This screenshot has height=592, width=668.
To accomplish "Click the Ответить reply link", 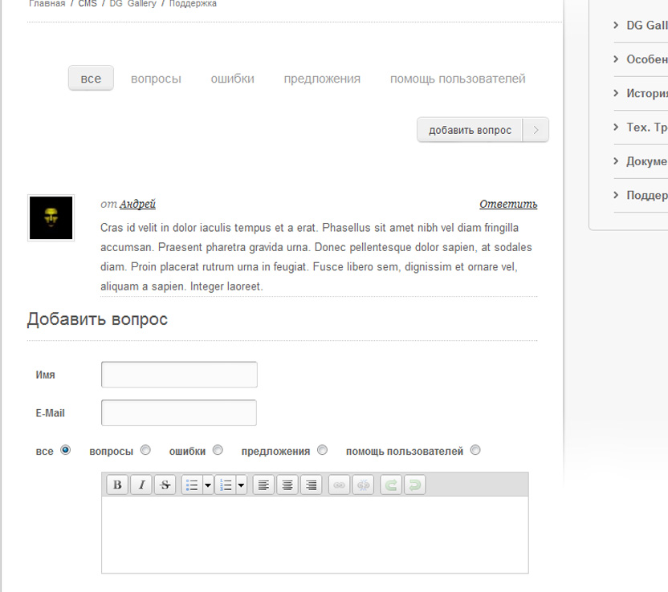I will tap(508, 204).
